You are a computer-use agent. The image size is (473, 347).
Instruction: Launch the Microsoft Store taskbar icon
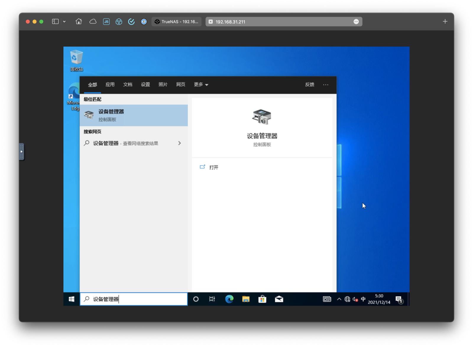(x=263, y=299)
